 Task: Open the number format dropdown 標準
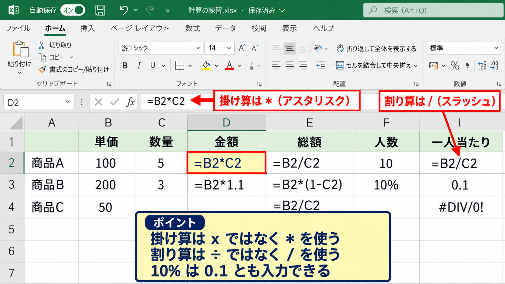(496, 48)
